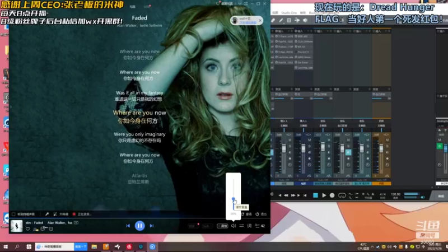Like the song with the heart icon

[x=27, y=229]
